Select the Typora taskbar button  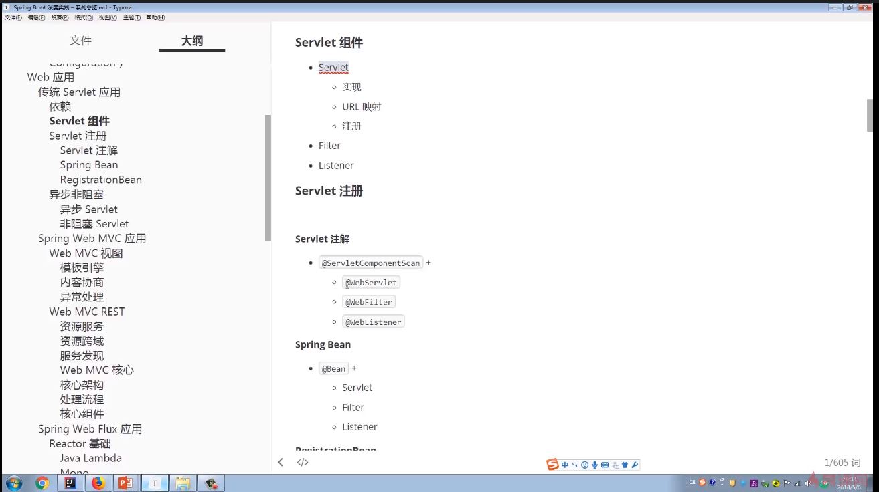click(155, 483)
